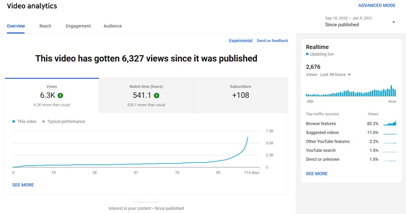Viewport: 406px width, 214px height.
Task: Open the Engagement tab
Action: 78,26
